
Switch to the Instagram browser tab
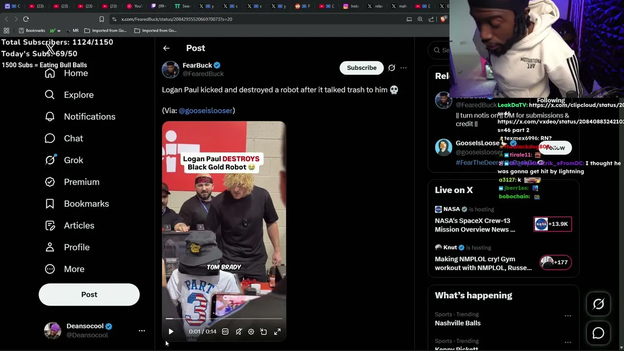(351, 6)
